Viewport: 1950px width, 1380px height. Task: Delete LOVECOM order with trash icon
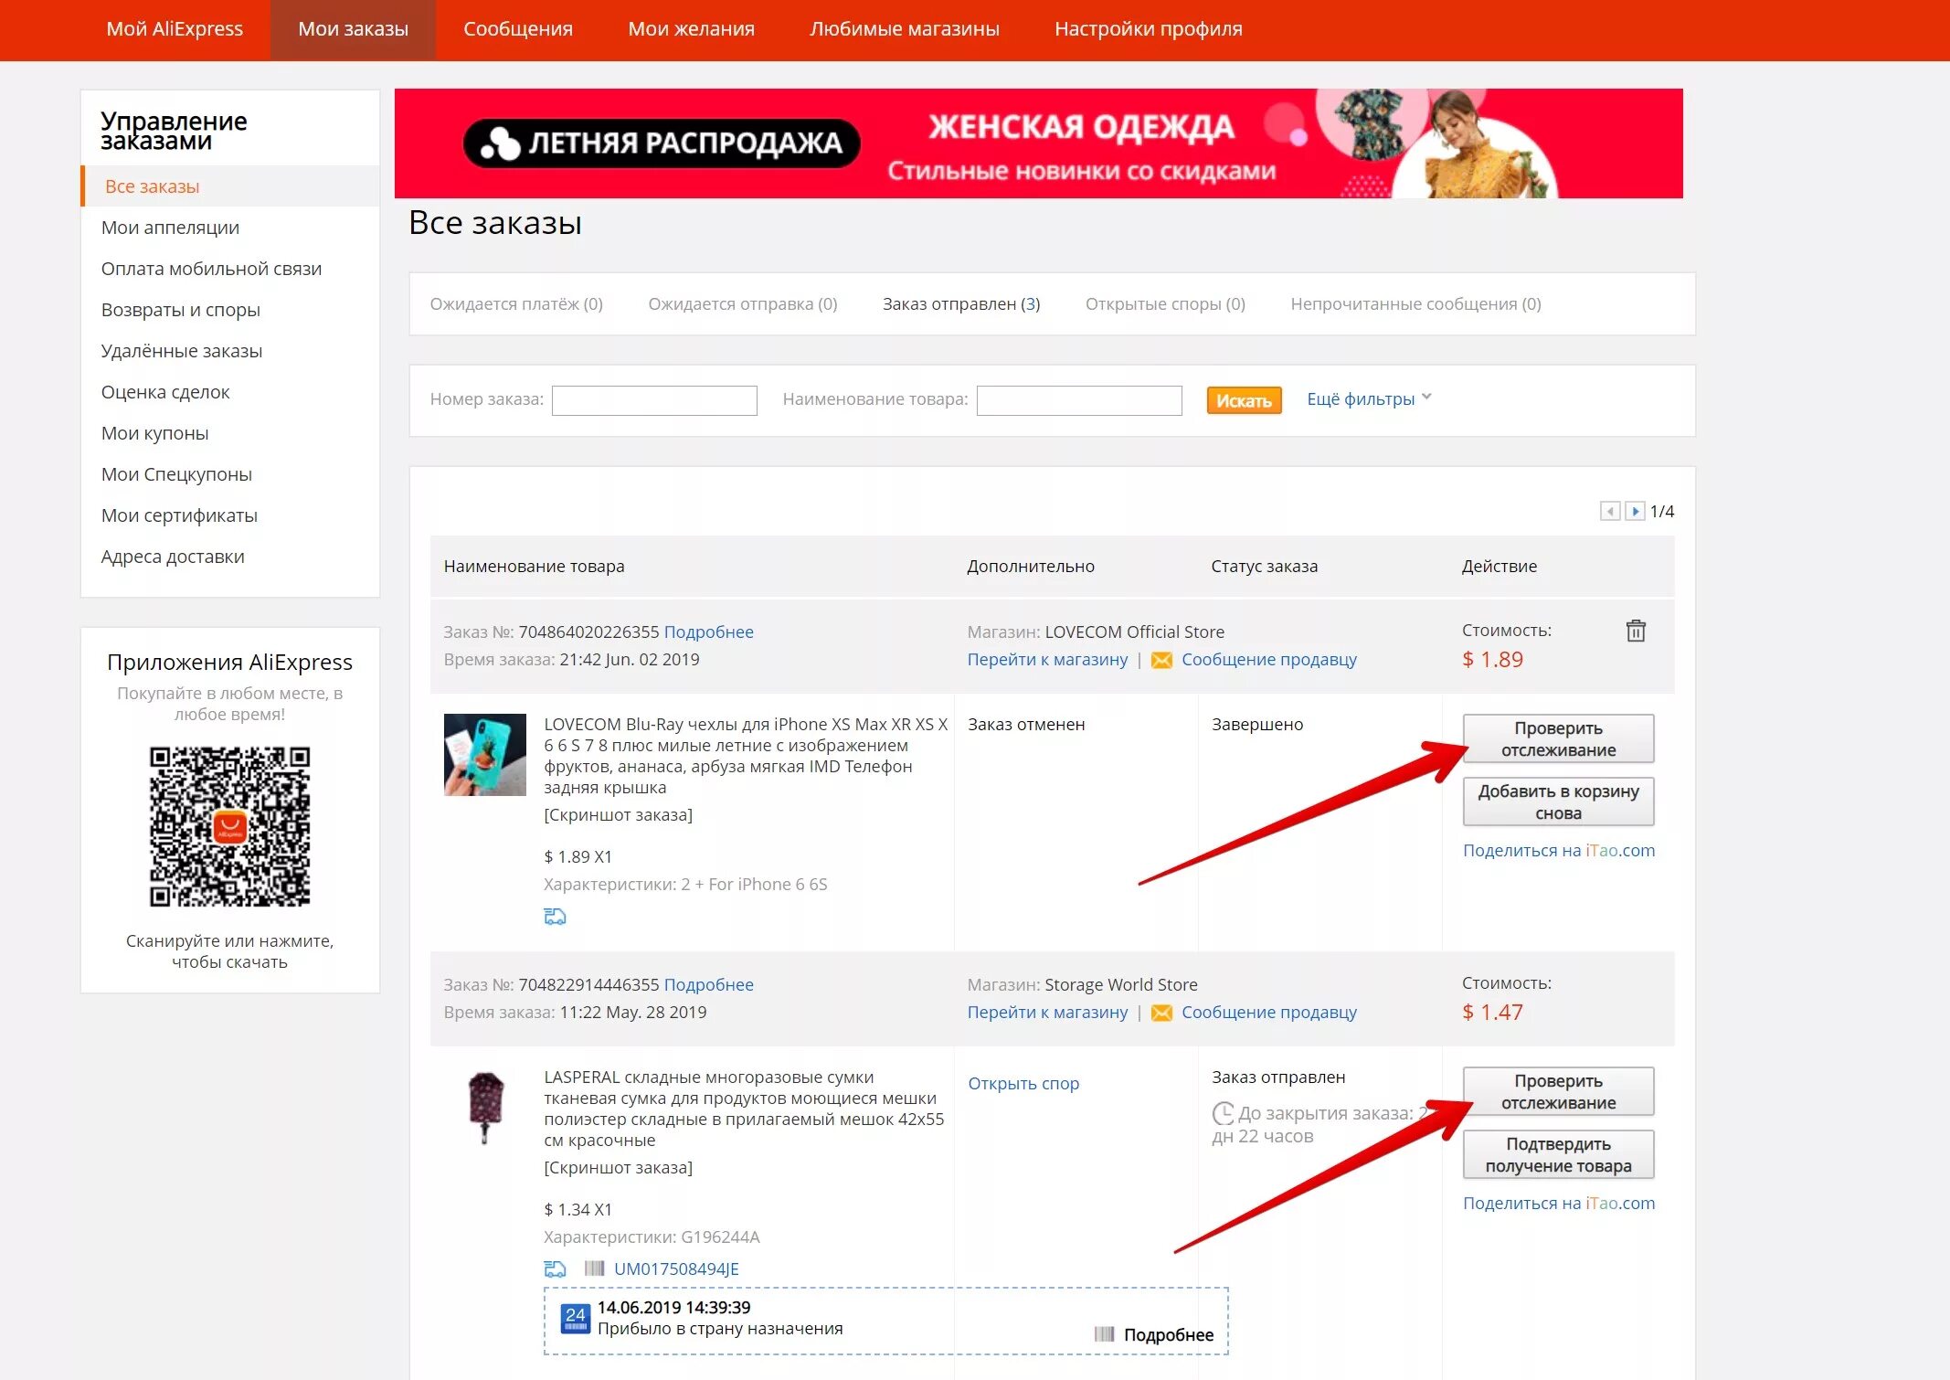click(x=1636, y=631)
